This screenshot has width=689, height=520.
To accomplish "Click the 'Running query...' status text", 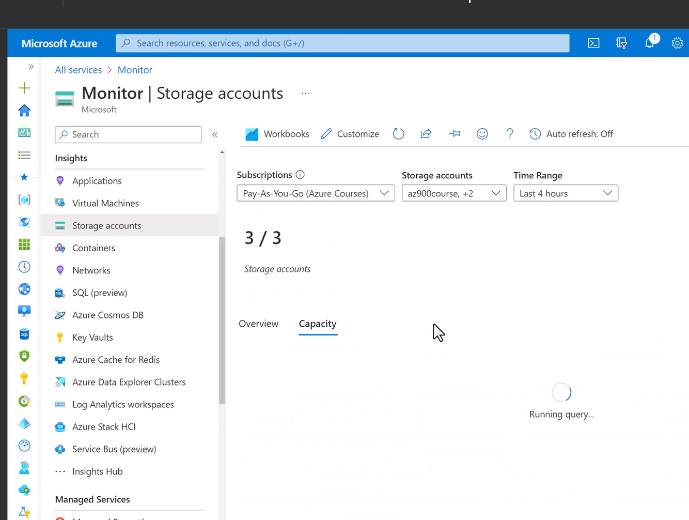I will (x=561, y=414).
